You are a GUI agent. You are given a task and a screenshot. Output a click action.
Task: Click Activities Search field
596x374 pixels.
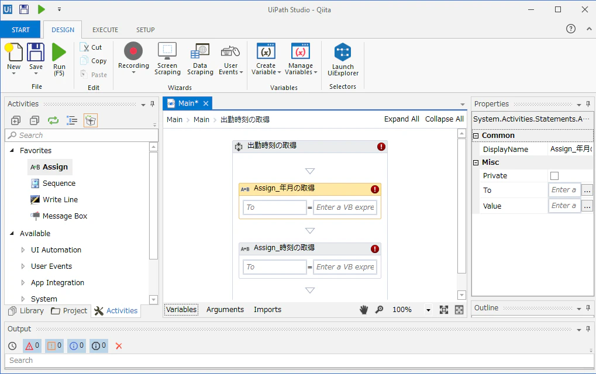(x=81, y=135)
